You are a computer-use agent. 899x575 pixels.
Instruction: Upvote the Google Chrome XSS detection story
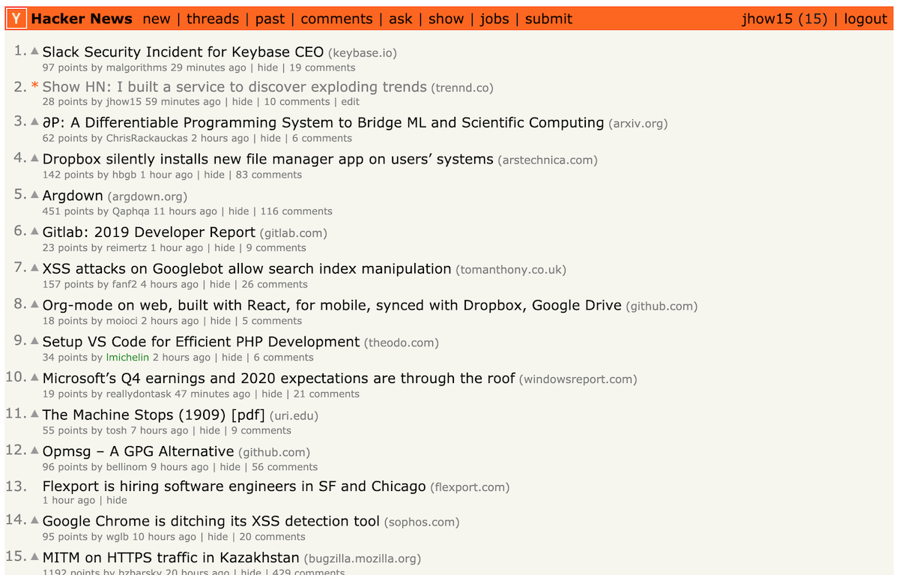point(34,520)
